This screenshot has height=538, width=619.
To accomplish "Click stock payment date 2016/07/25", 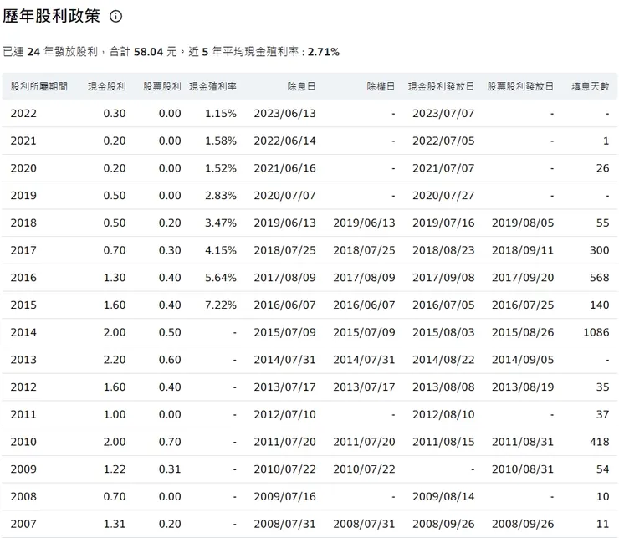I will click(x=523, y=305).
